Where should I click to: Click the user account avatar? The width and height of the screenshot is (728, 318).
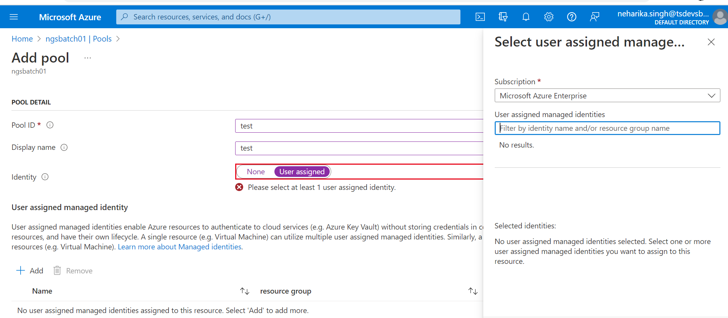click(x=720, y=17)
